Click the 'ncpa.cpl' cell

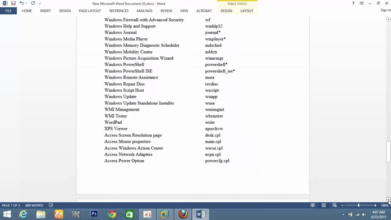pos(213,155)
